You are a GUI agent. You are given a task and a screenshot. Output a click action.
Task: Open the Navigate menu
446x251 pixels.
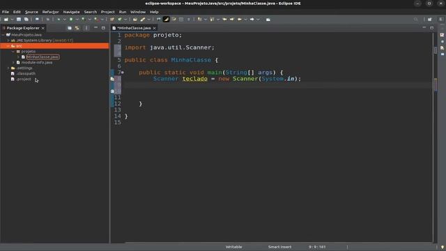coord(71,12)
